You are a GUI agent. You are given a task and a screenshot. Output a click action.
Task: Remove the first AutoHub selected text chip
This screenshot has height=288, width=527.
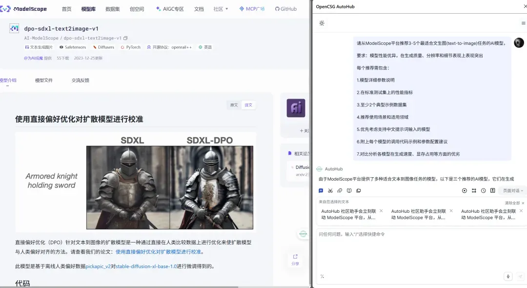381,211
